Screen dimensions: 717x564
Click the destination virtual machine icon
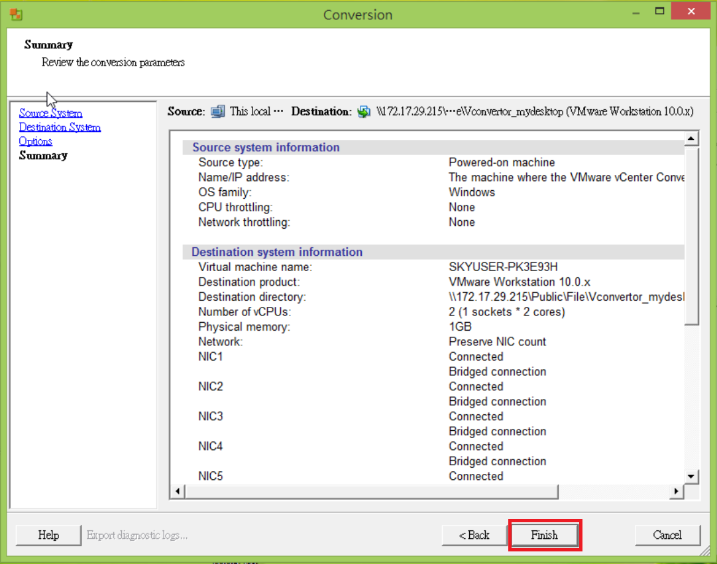[364, 111]
